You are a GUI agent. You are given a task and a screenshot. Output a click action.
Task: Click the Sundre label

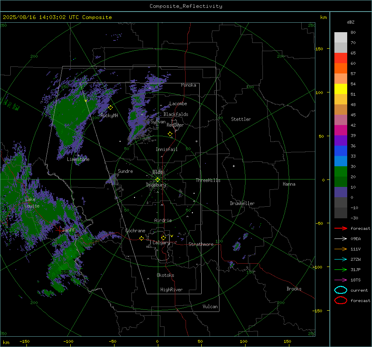[x=125, y=171]
